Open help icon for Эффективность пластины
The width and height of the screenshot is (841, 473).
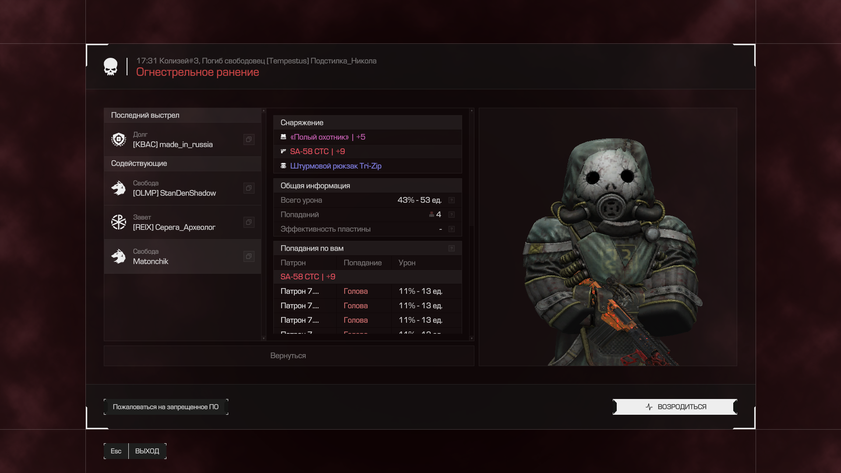point(452,229)
